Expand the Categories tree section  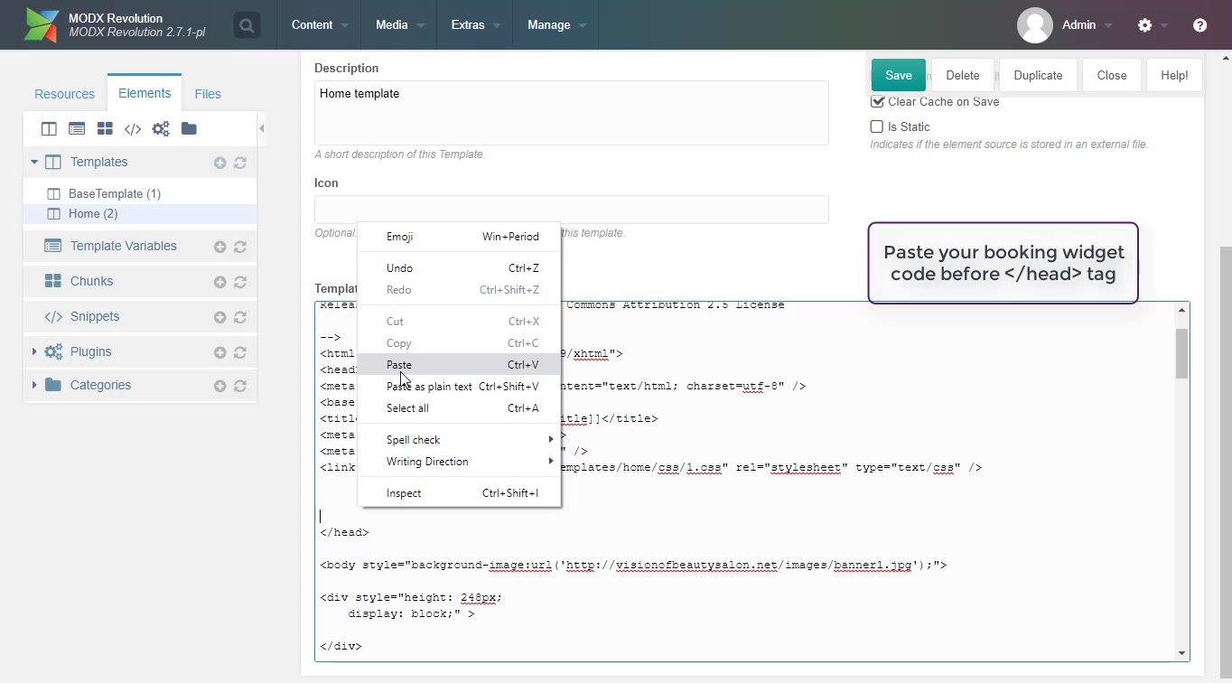[x=34, y=385]
